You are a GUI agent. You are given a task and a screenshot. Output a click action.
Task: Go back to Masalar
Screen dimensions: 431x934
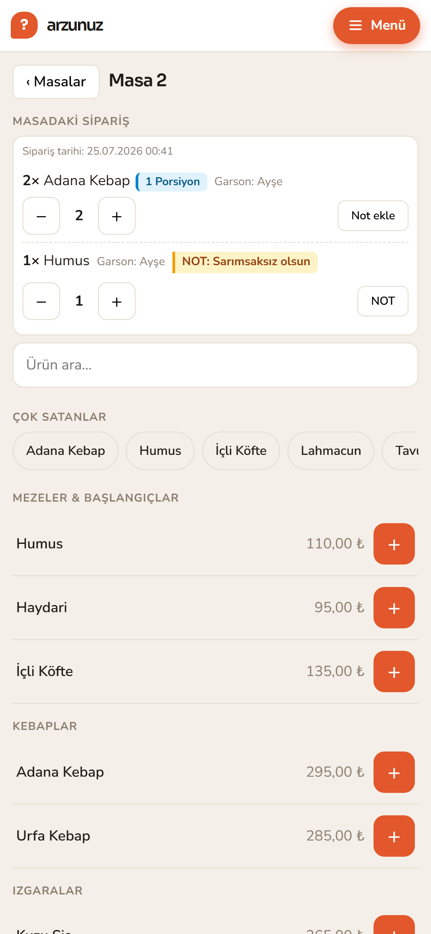pos(56,82)
